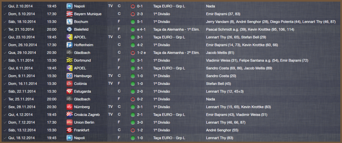Screen dimensions: 342x143
Task: Click the green result dot for Estugarda match
Action: click(133, 91)
